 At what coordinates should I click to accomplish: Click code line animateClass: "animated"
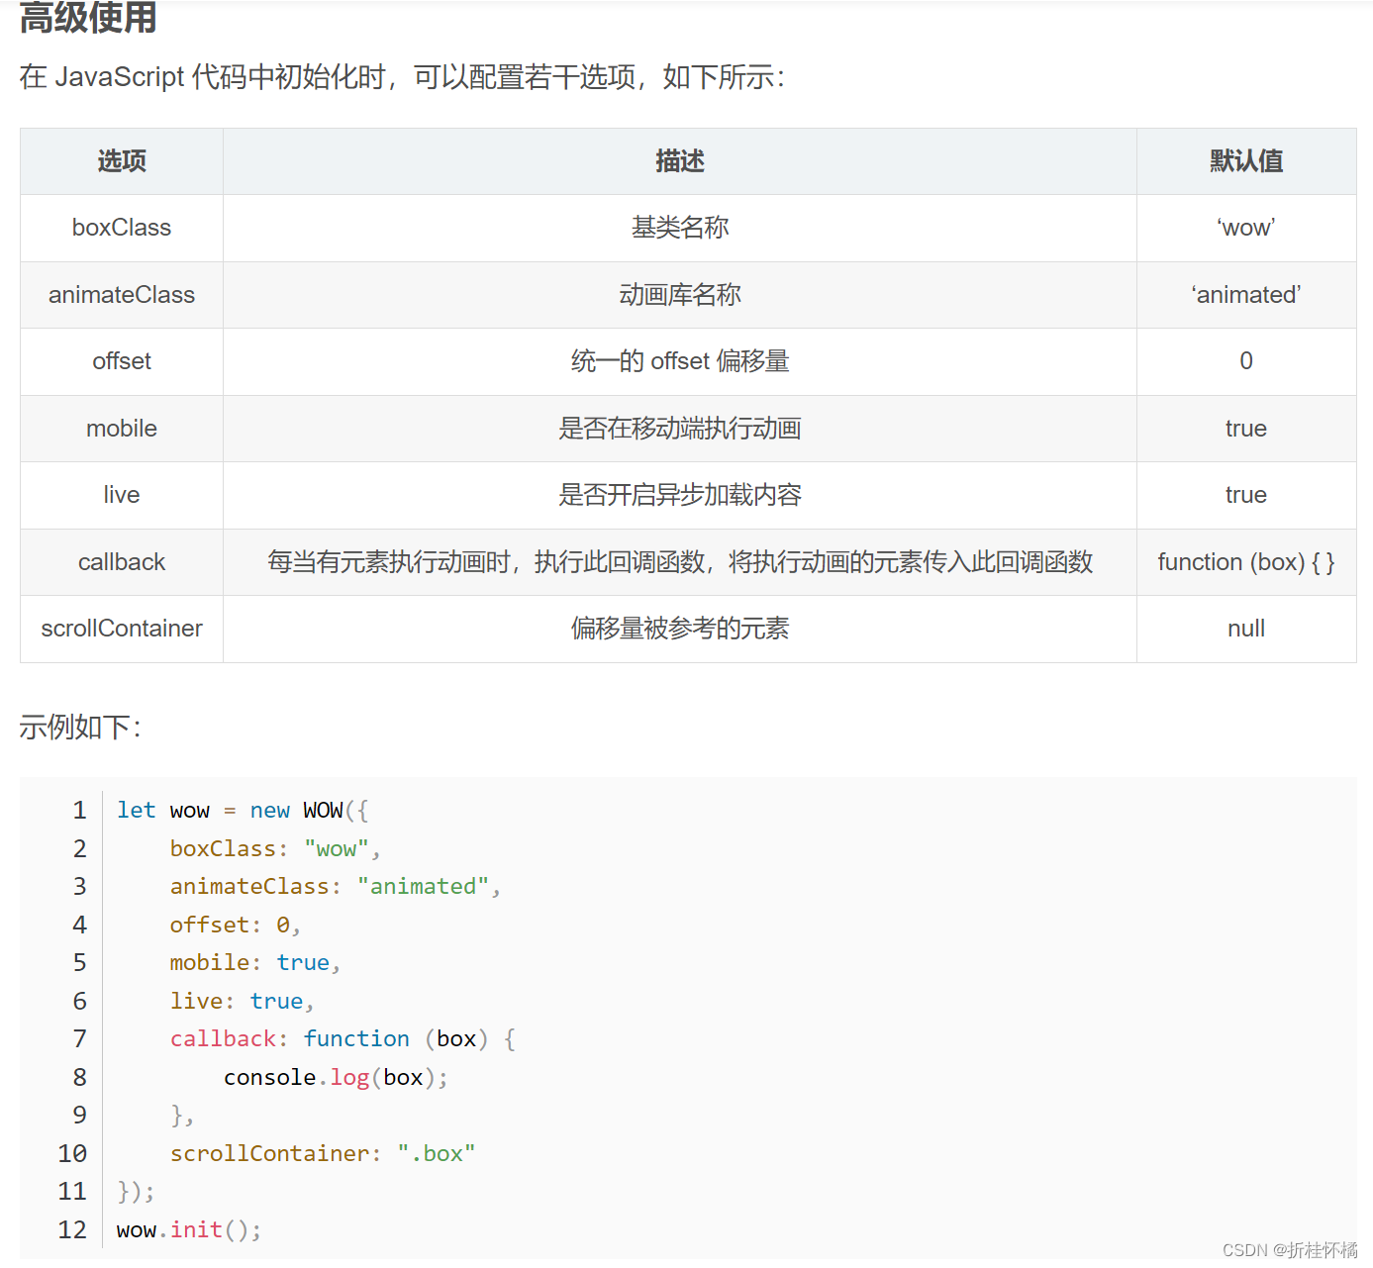tap(336, 887)
